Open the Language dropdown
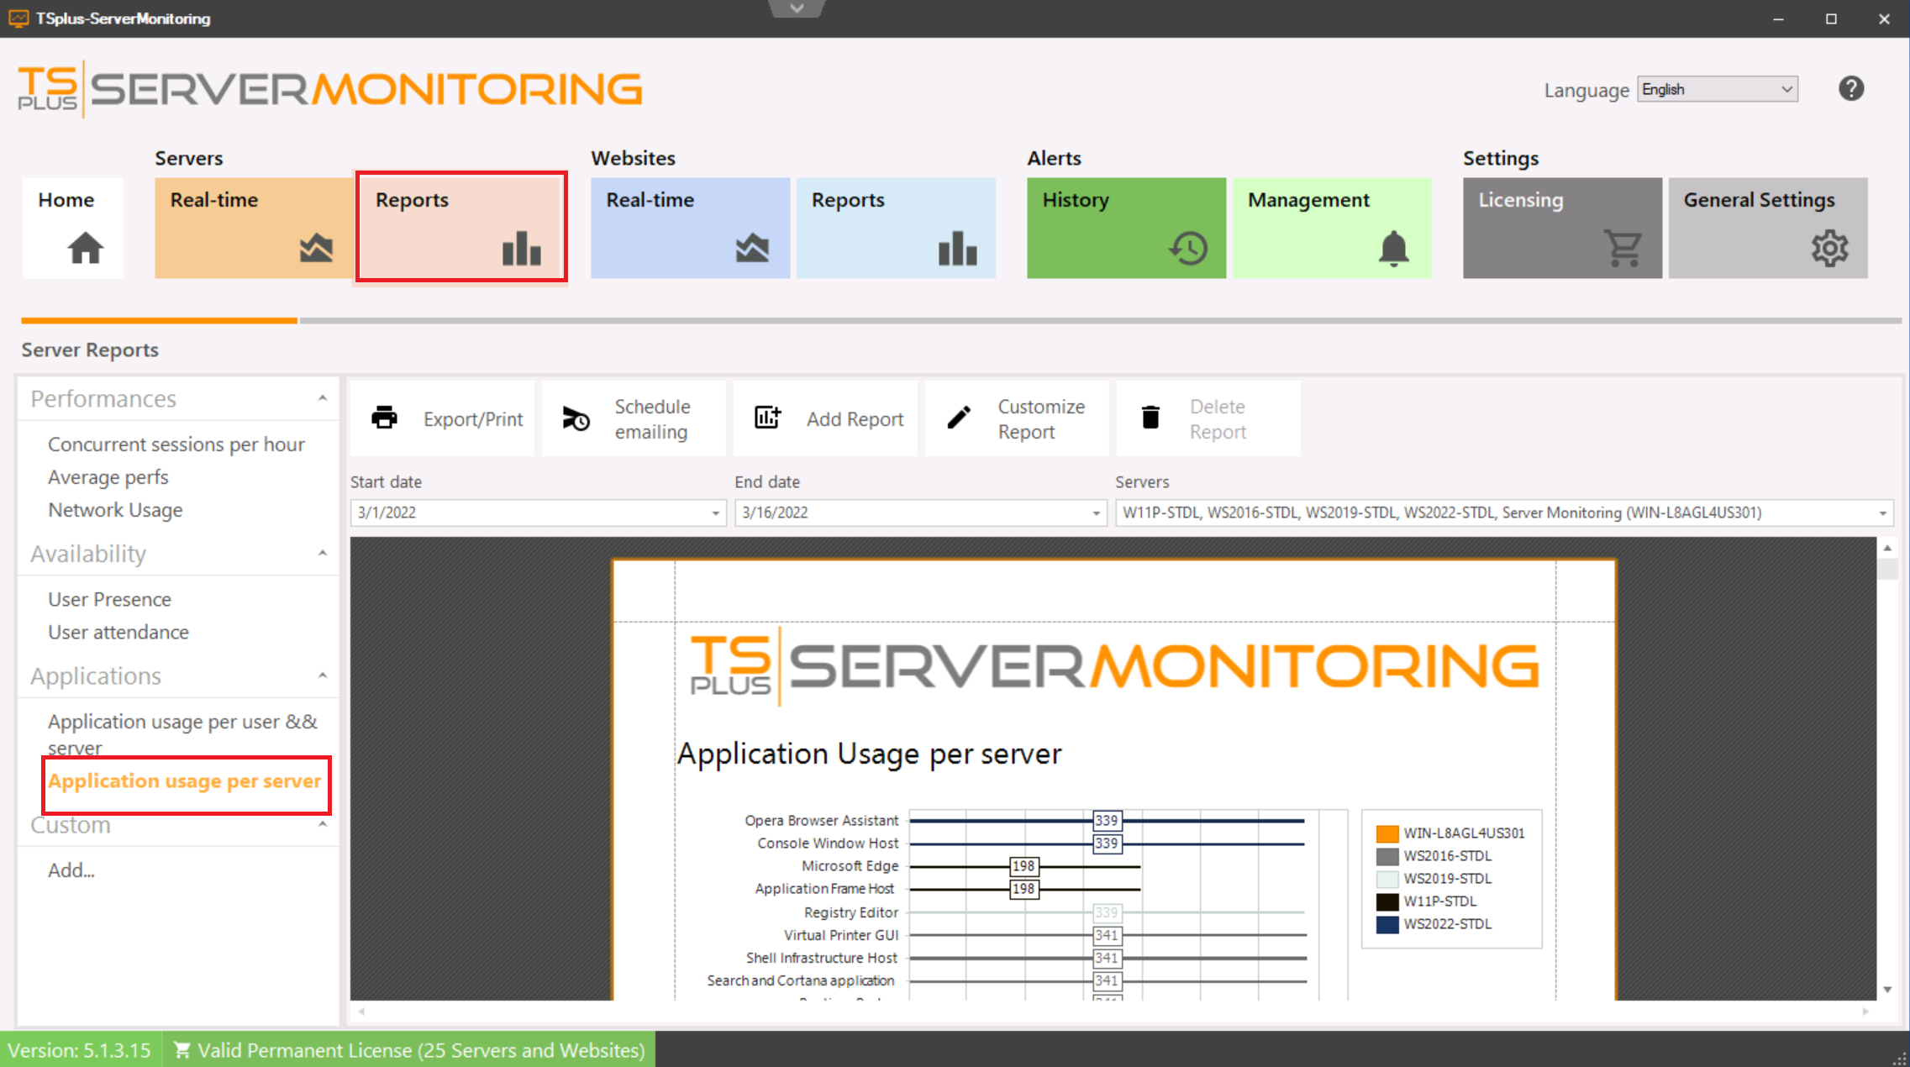This screenshot has width=1910, height=1067. click(1786, 89)
